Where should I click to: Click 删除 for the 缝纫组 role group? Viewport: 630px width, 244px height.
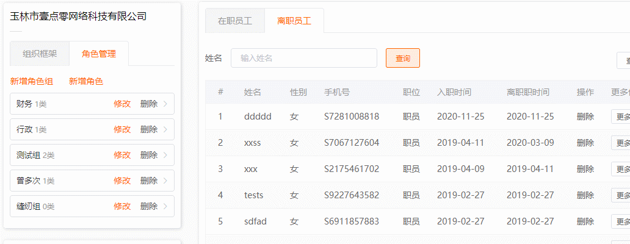coord(149,207)
